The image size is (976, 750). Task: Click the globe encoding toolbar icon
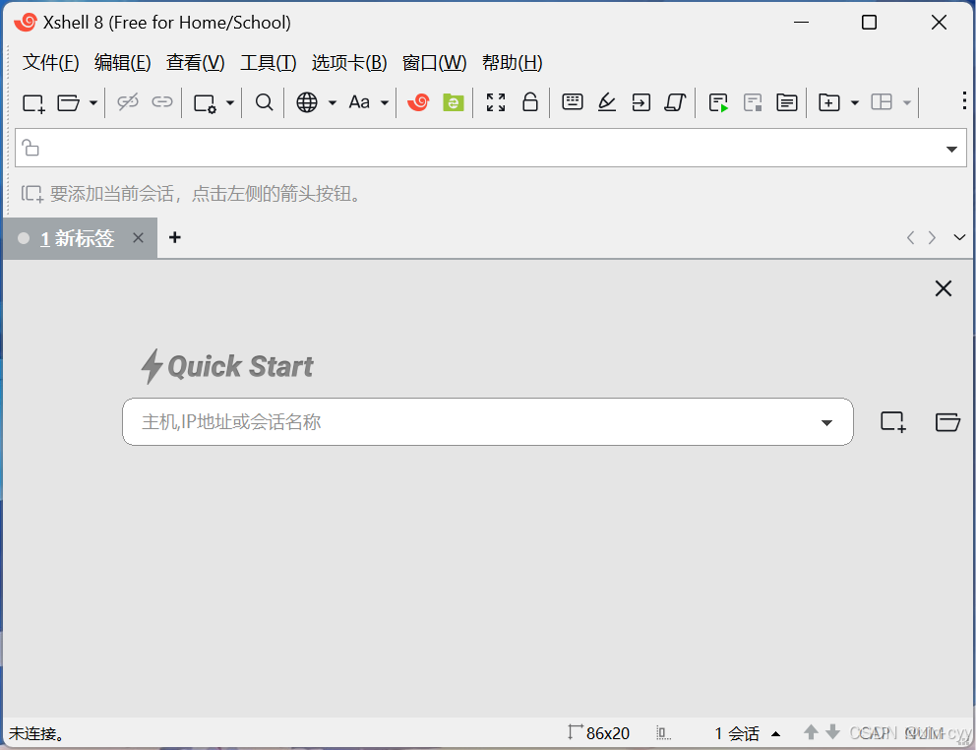tap(306, 102)
